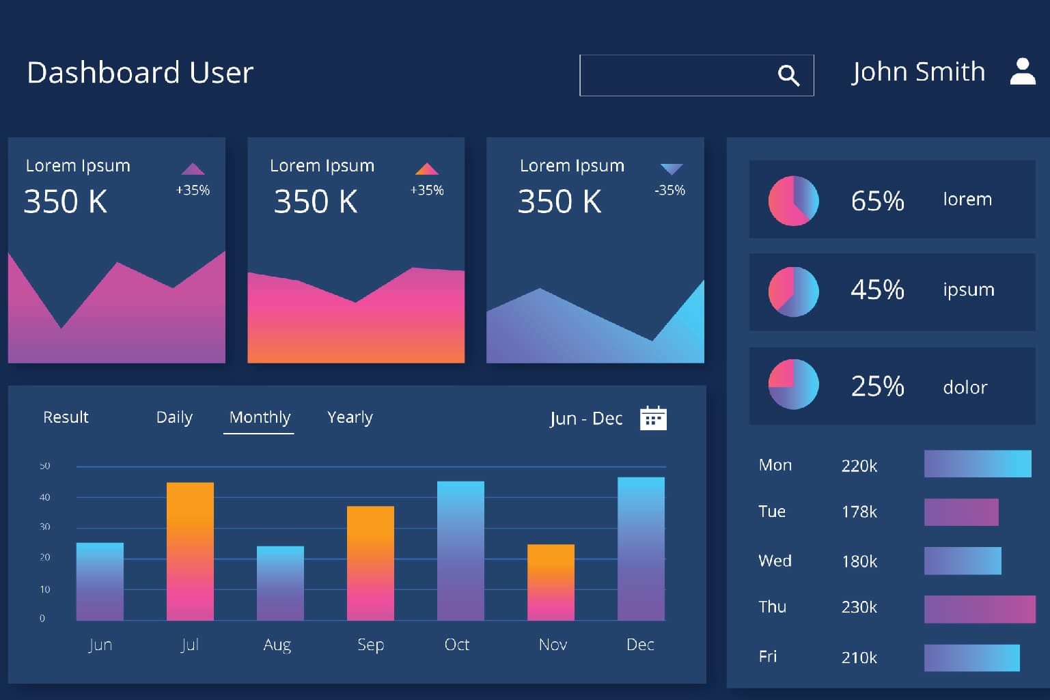The height and width of the screenshot is (700, 1050).
Task: Click the Thu 230k gradient bar
Action: tap(978, 607)
